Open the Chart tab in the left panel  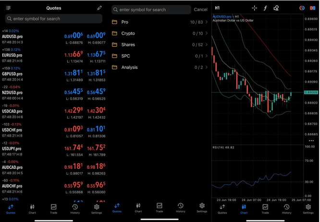point(32,209)
